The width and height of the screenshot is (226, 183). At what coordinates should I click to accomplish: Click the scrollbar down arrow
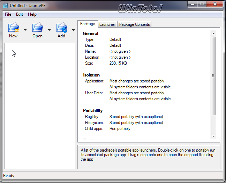point(213,137)
